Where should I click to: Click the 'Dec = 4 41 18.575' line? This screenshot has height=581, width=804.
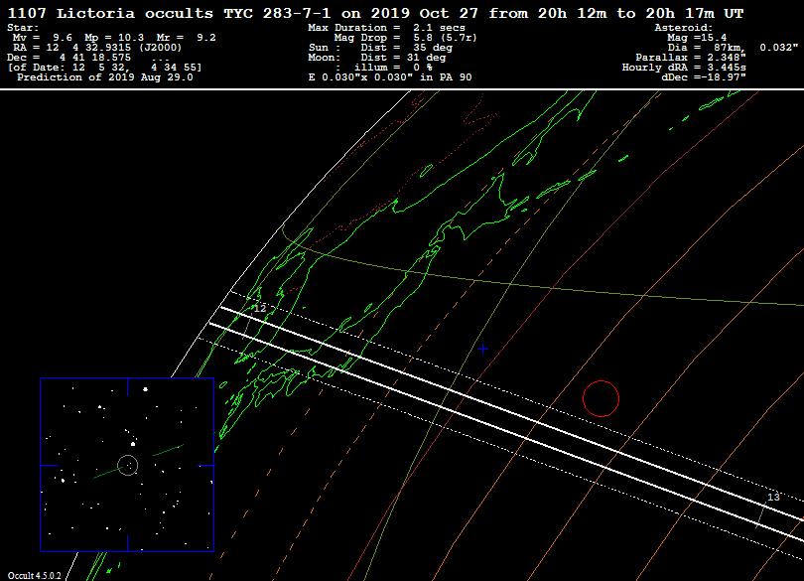[x=69, y=58]
